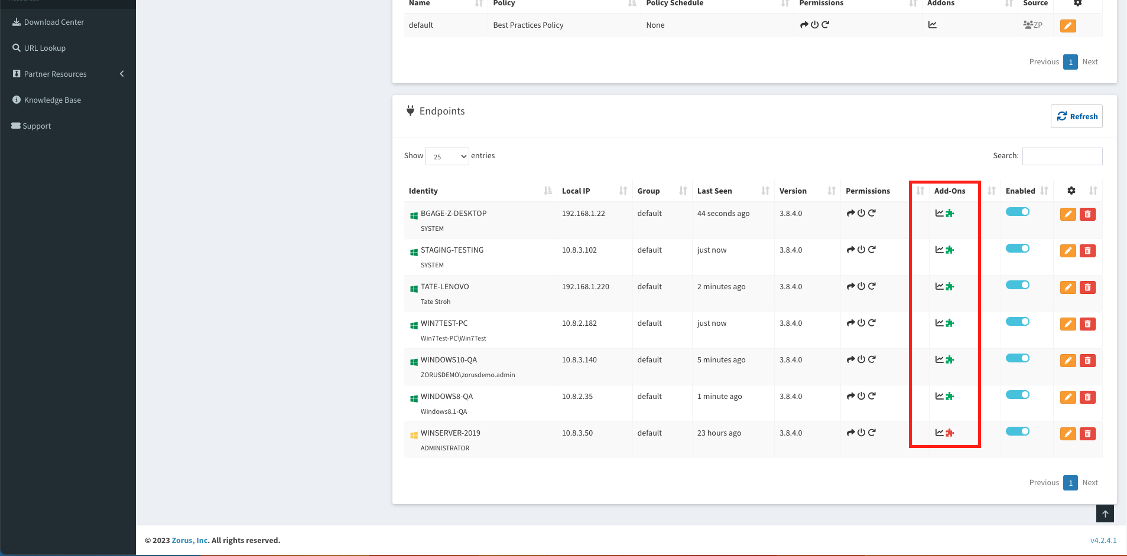The height and width of the screenshot is (556, 1127).
Task: Toggle enabled switch for WINDOWS10-QA
Action: (x=1017, y=358)
